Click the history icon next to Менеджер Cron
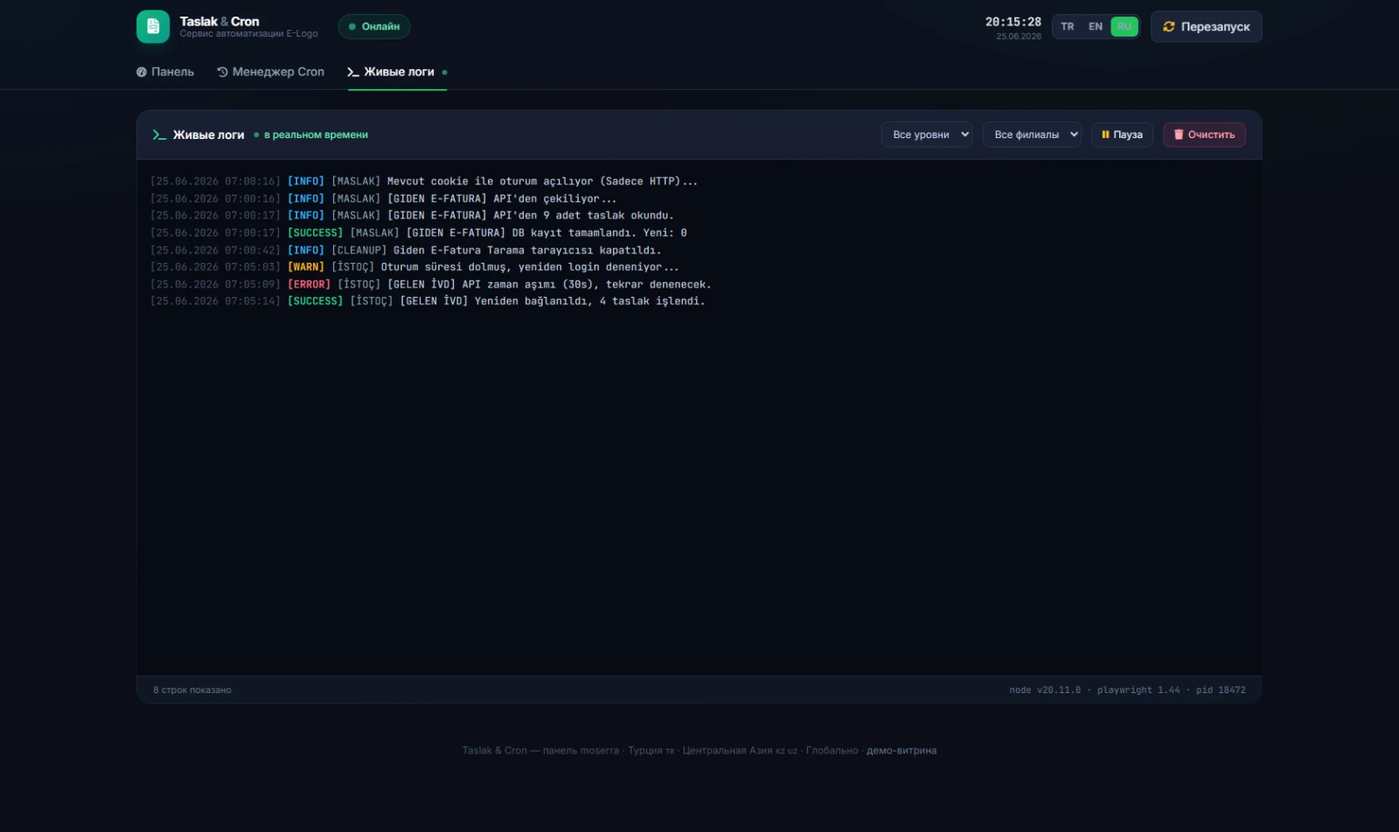The height and width of the screenshot is (832, 1399). coord(222,72)
